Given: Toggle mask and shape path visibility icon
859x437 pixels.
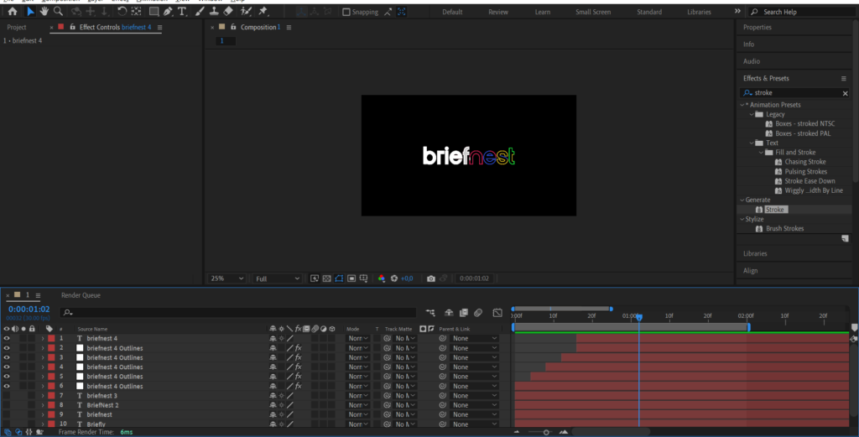Looking at the screenshot, I should tap(339, 278).
